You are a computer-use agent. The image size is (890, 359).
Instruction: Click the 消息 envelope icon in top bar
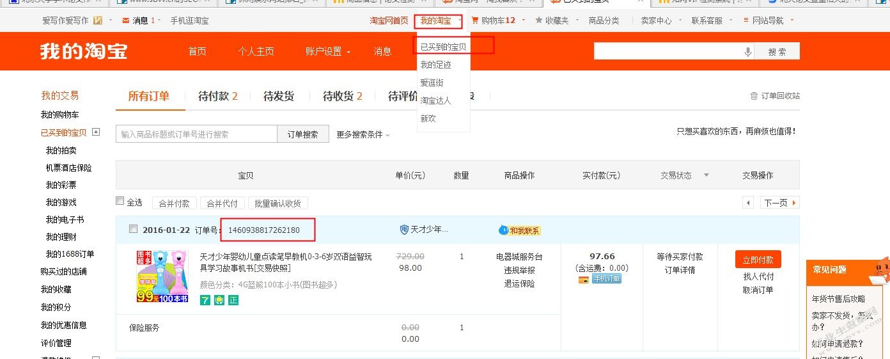pyautogui.click(x=125, y=20)
